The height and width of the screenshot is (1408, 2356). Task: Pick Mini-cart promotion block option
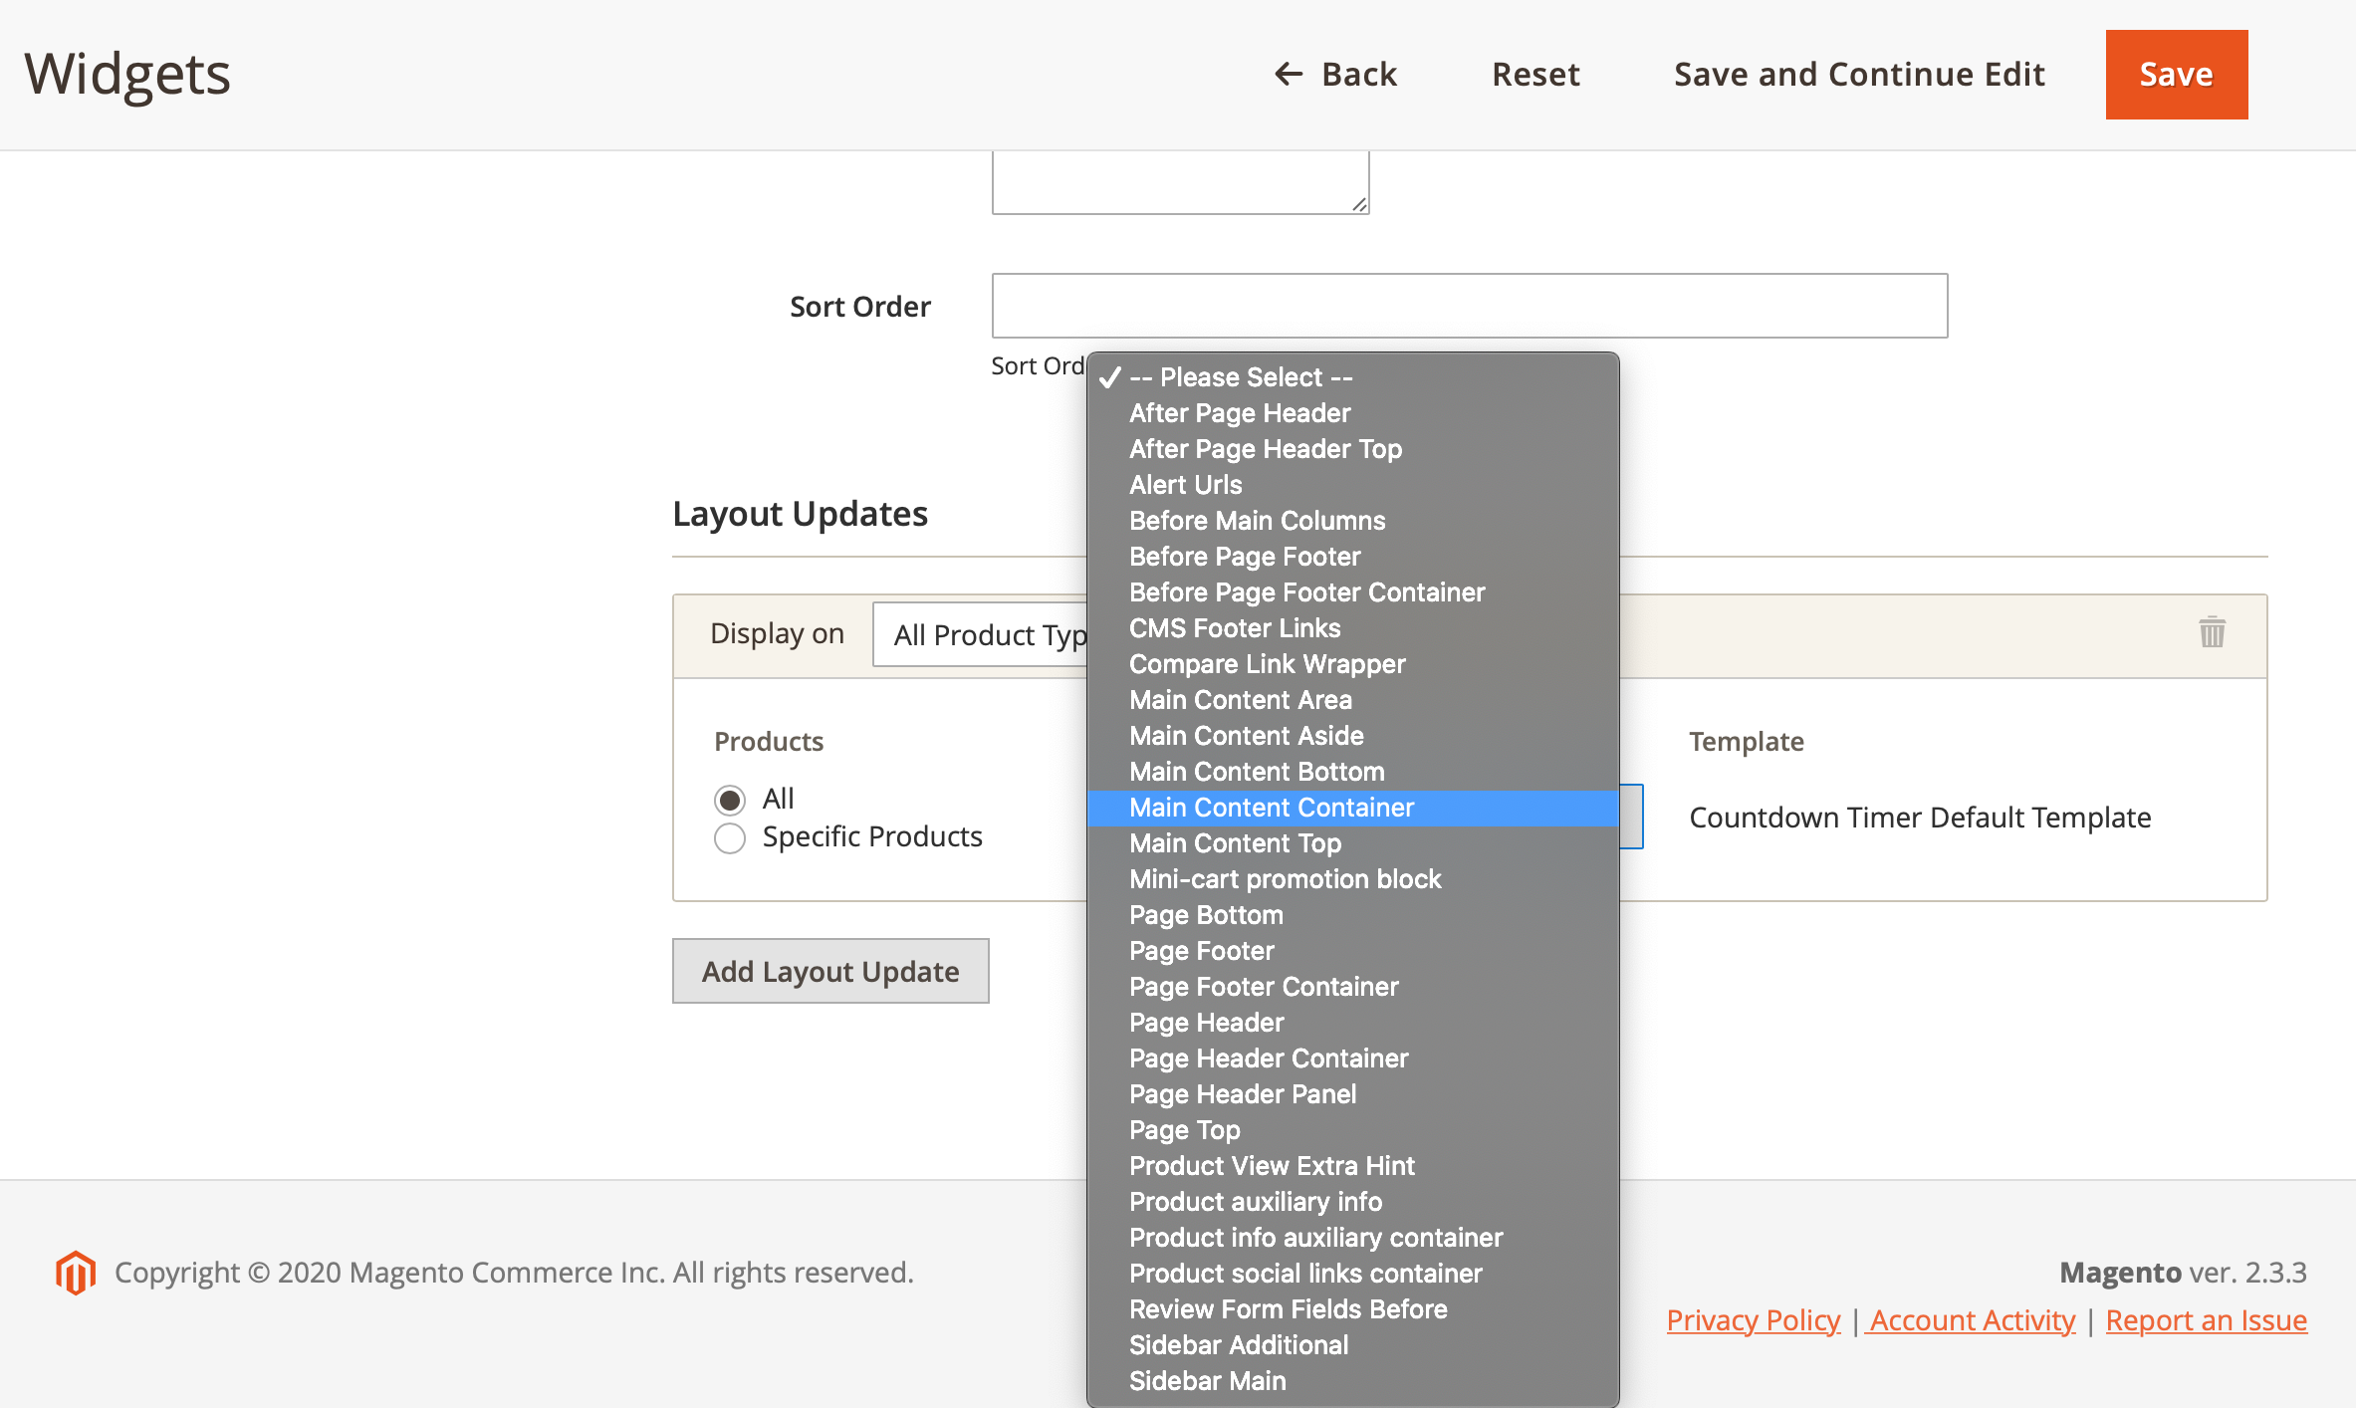coord(1352,879)
